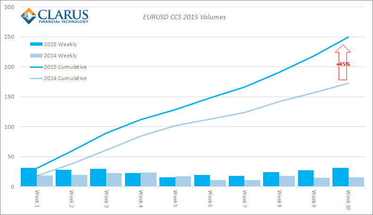Screen dimensions: 373x215
Task: Select the 2014 weekly bar for Week 2
Action: click(x=79, y=181)
